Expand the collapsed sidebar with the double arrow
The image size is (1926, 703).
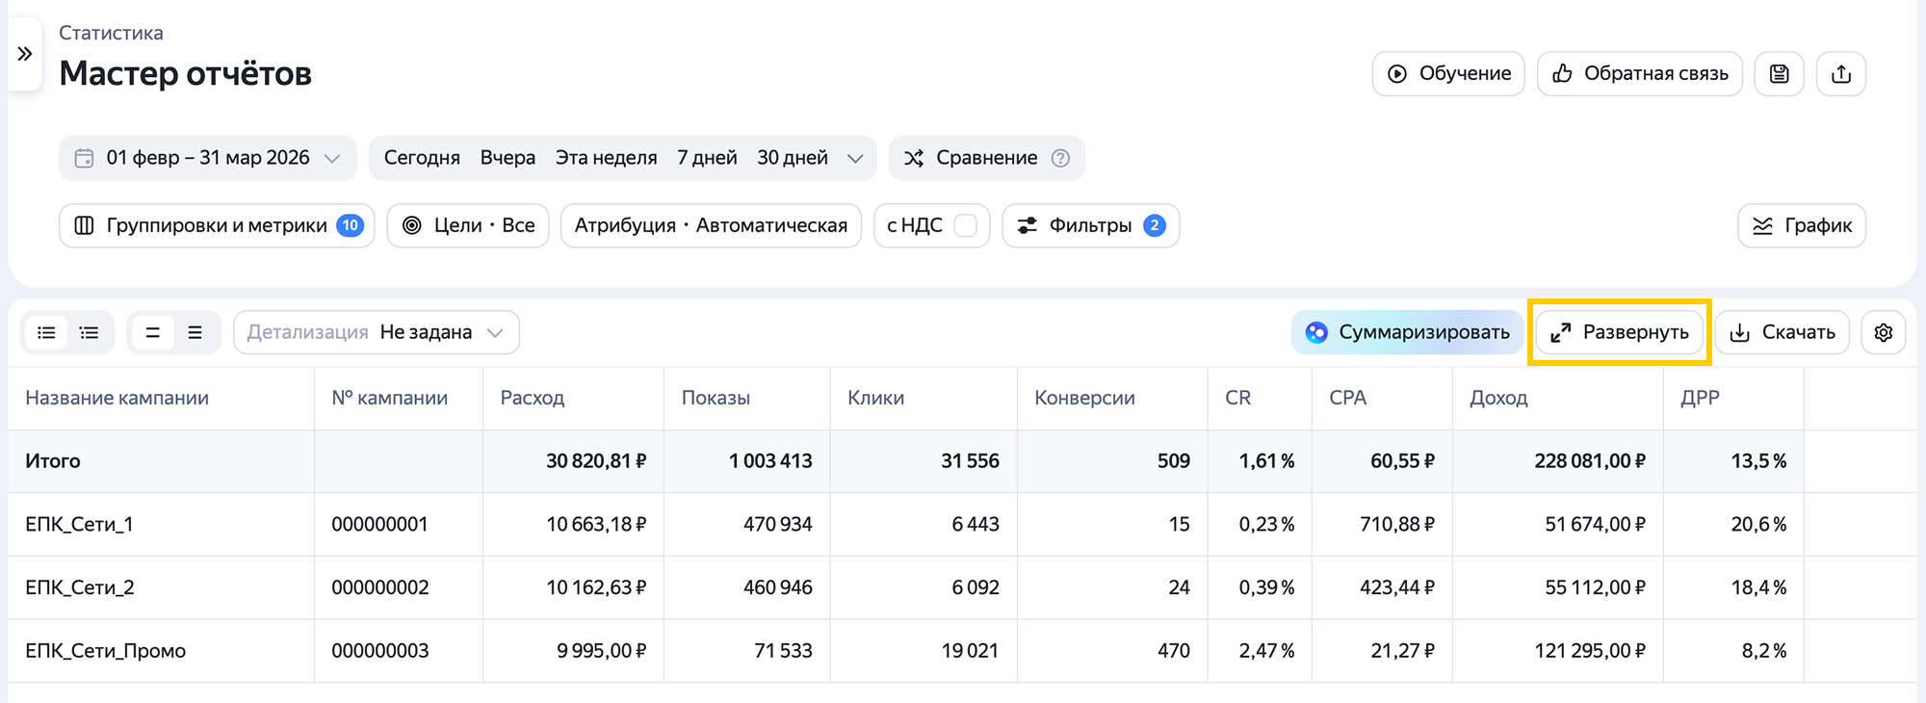click(25, 54)
